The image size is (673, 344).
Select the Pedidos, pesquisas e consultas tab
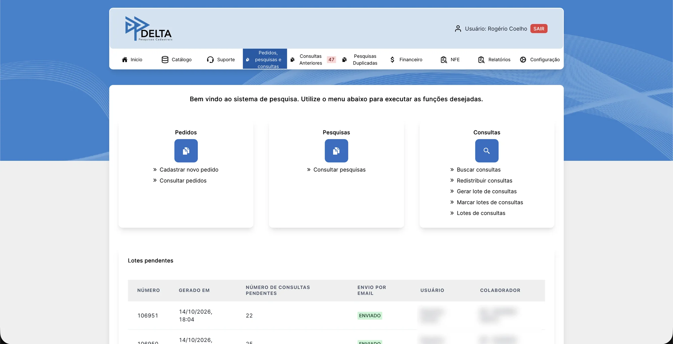click(x=265, y=59)
